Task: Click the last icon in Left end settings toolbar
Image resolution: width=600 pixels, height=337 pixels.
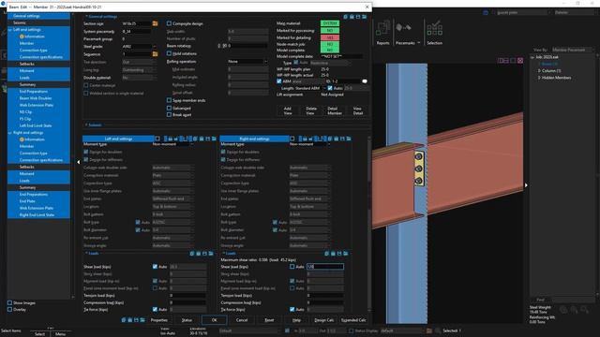Action: [214, 139]
